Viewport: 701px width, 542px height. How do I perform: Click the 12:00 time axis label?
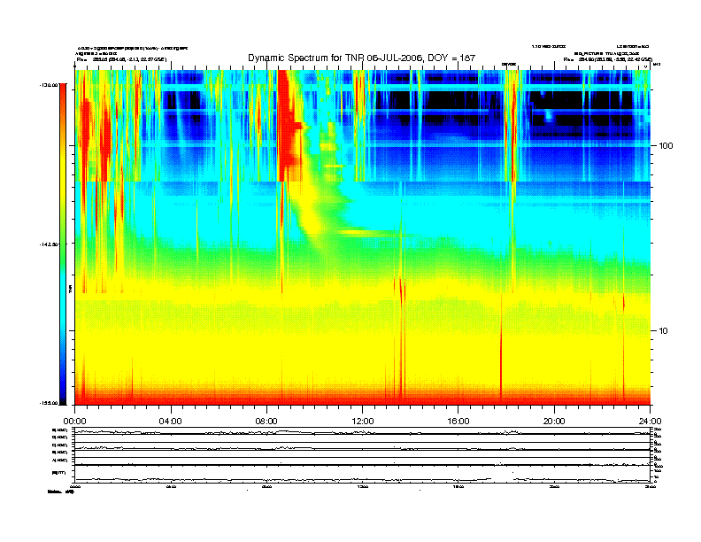click(363, 422)
